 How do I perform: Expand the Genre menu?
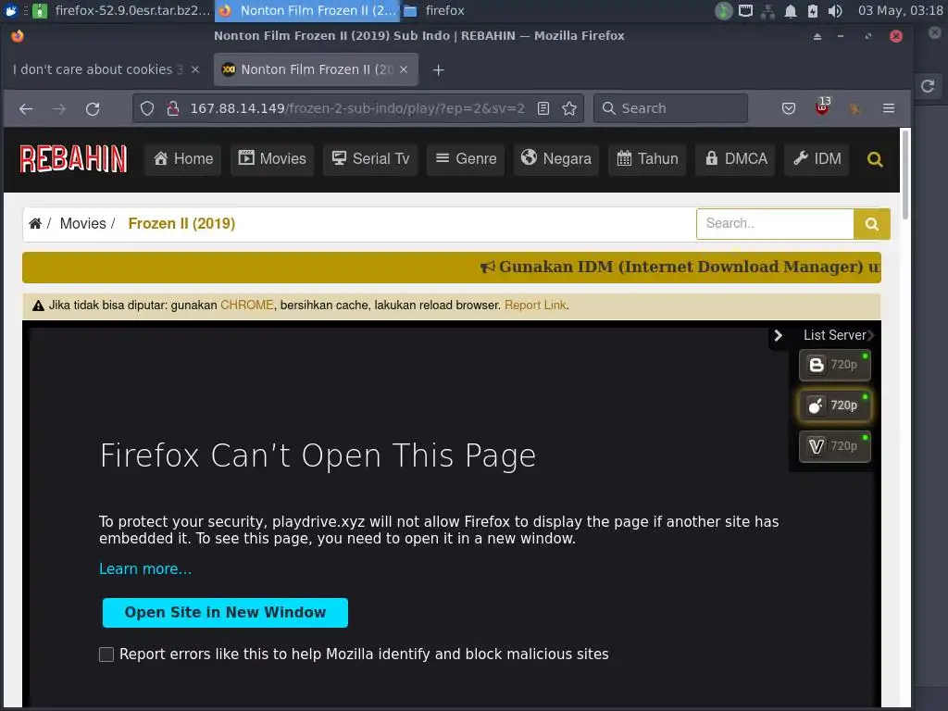pyautogui.click(x=466, y=159)
